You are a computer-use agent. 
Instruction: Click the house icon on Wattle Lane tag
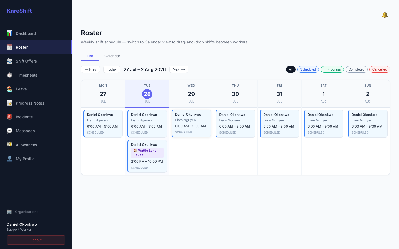[135, 151]
